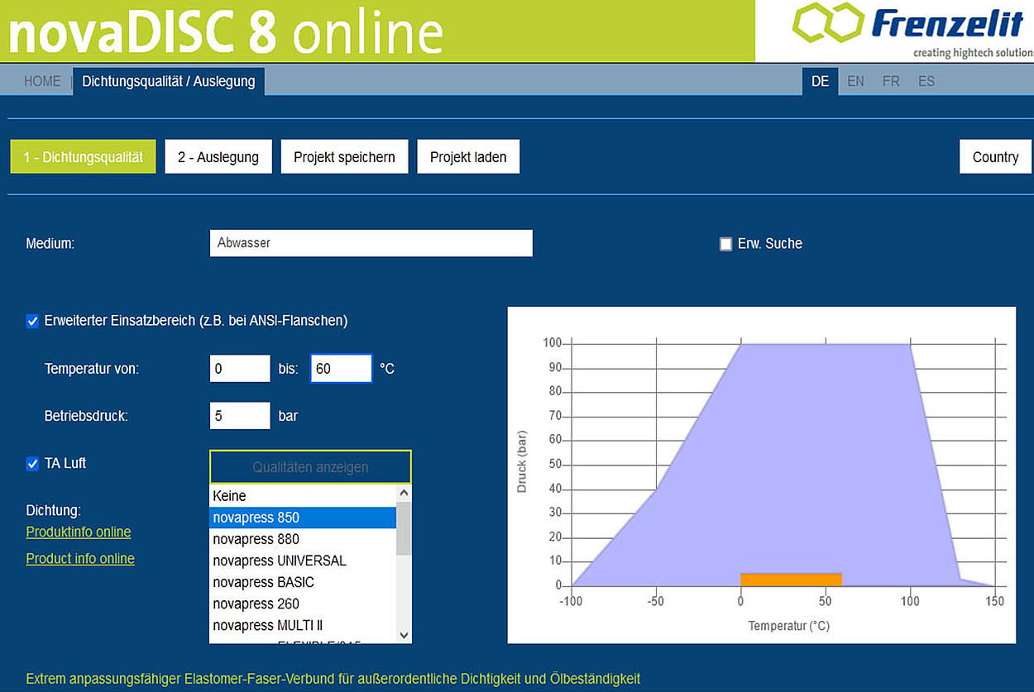Open the Country button

(x=995, y=156)
